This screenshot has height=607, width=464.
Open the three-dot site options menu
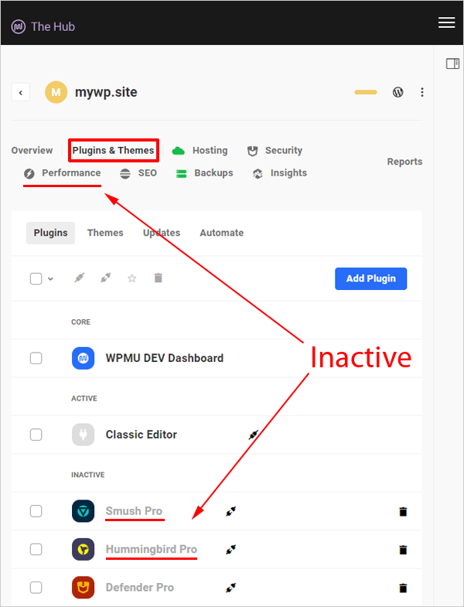[422, 92]
